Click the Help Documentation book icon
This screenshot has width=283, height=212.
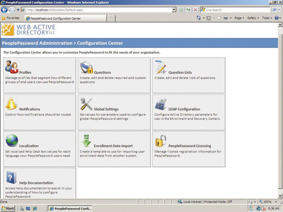[11, 178]
